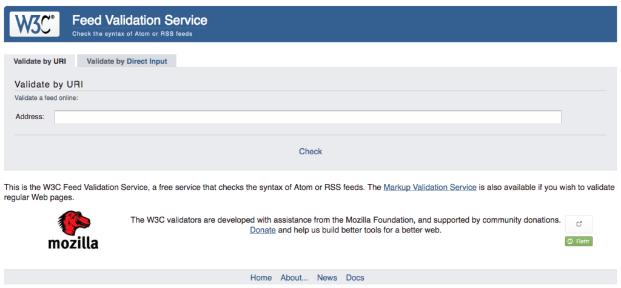Viewport: 621px width, 288px height.
Task: Switch to the Validate by URI tab
Action: [39, 61]
